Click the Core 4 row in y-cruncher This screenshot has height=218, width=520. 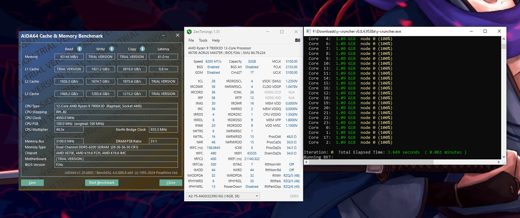click(350, 39)
